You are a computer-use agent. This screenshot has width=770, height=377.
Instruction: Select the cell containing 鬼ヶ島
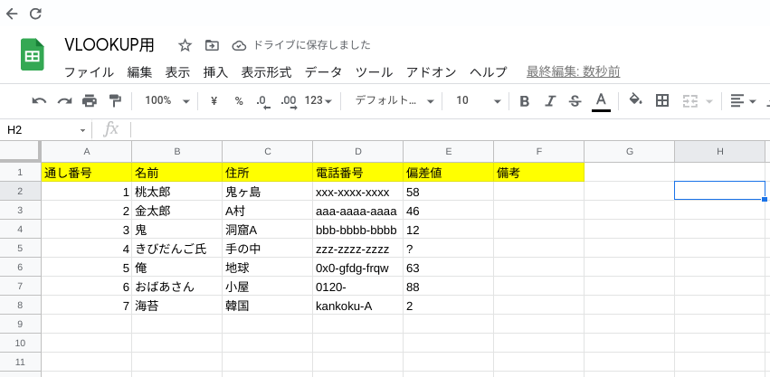click(268, 192)
